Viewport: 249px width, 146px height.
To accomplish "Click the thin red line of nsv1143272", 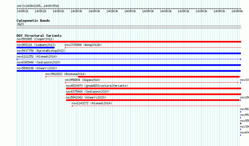I will tap(156, 106).
